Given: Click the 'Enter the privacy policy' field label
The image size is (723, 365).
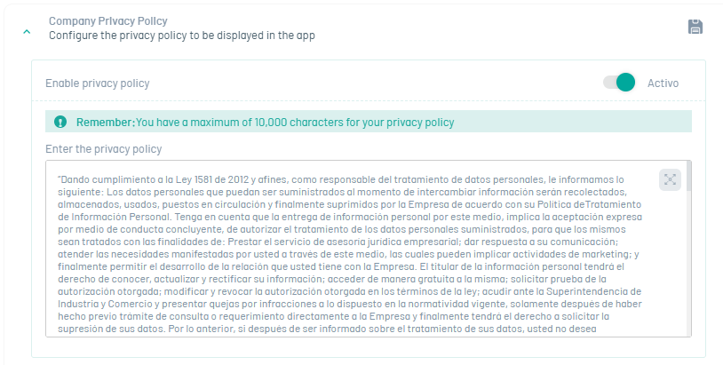Looking at the screenshot, I should pyautogui.click(x=103, y=148).
